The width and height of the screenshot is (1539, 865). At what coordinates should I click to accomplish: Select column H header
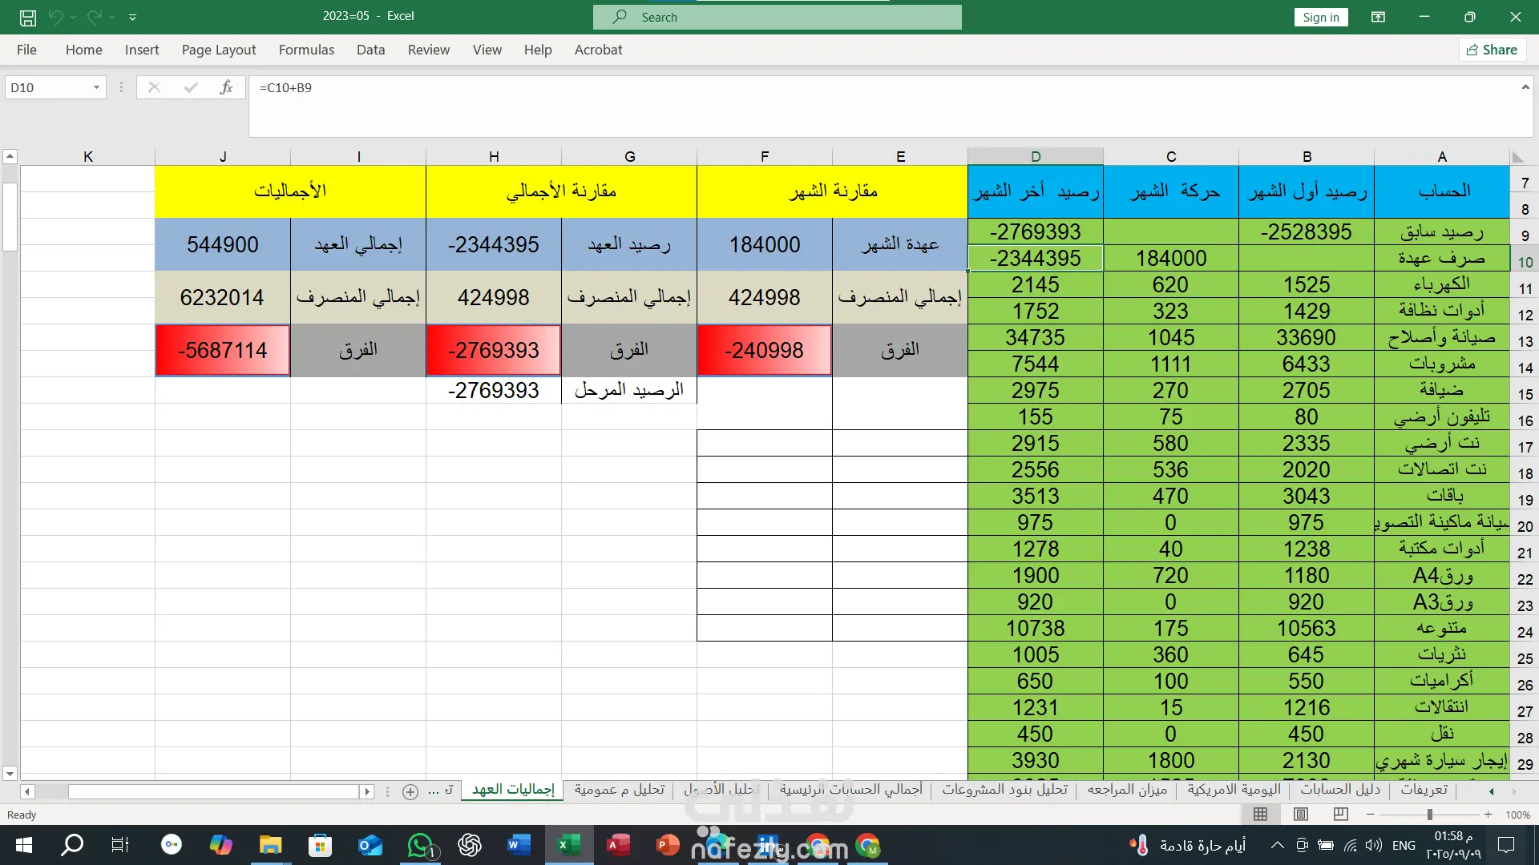coord(494,157)
